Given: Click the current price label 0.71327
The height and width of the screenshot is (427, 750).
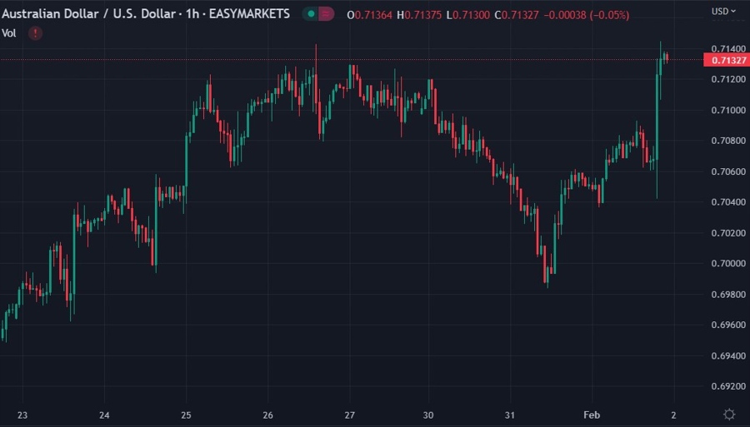Looking at the screenshot, I should click(727, 60).
